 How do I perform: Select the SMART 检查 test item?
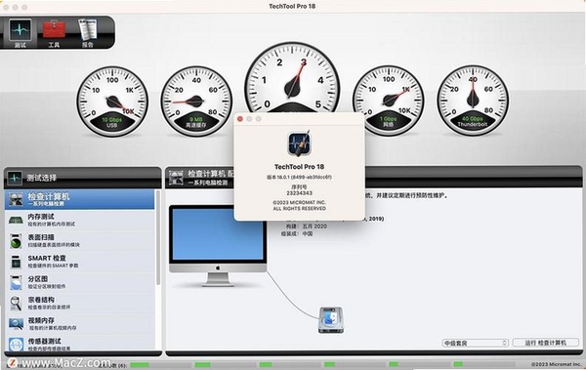[80, 262]
